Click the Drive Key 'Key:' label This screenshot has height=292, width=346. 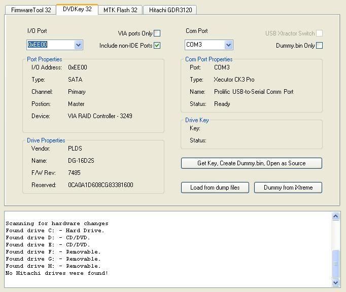tap(195, 128)
